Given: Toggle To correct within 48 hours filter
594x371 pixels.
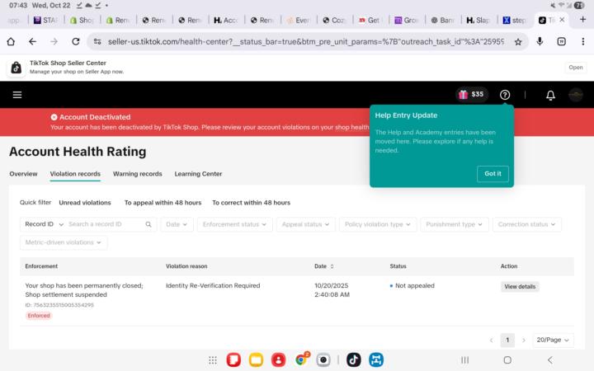Looking at the screenshot, I should coord(251,202).
